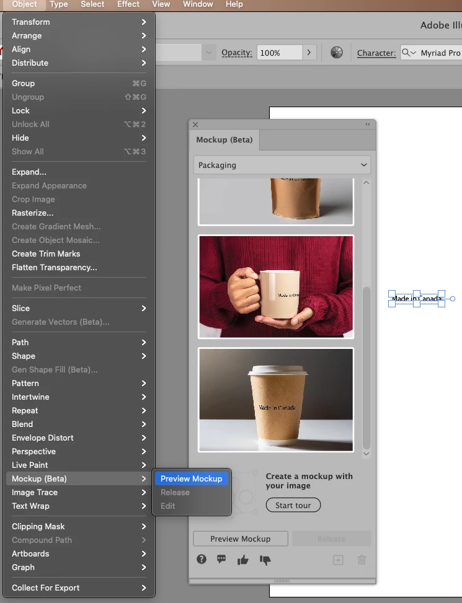462x603 pixels.
Task: Select Group from Object menu
Action: tap(79, 84)
